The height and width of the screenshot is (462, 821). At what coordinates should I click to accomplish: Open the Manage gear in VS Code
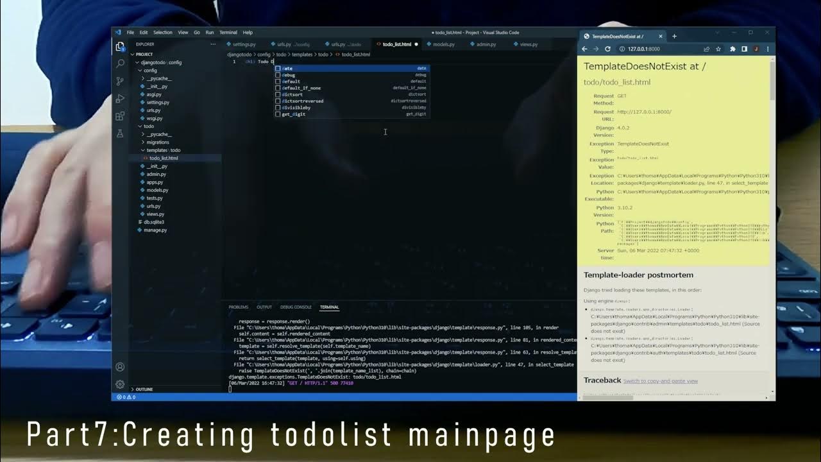click(x=119, y=384)
